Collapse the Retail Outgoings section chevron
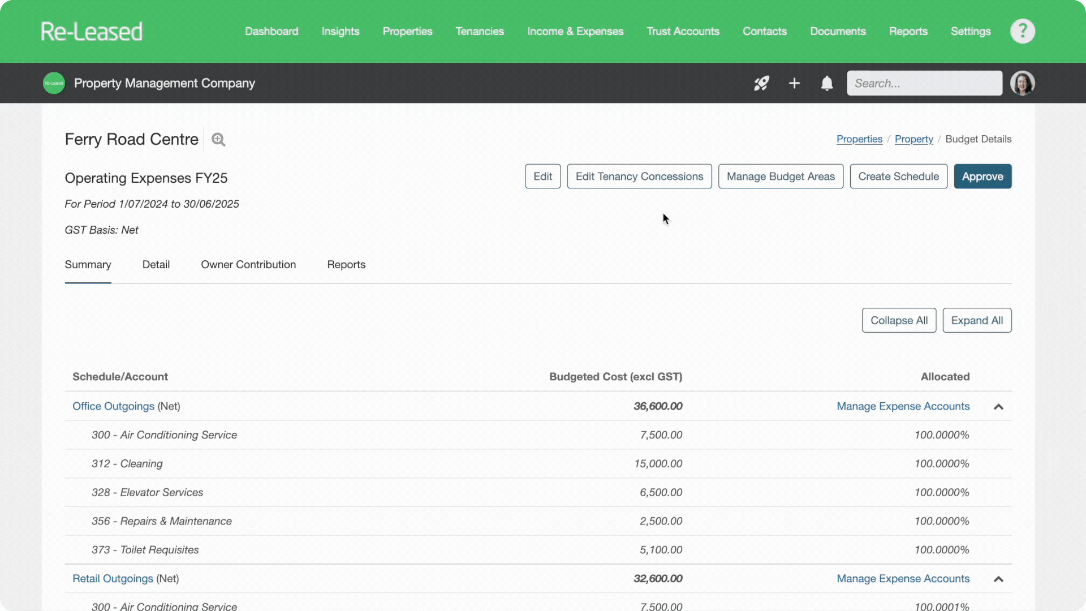 coord(998,579)
